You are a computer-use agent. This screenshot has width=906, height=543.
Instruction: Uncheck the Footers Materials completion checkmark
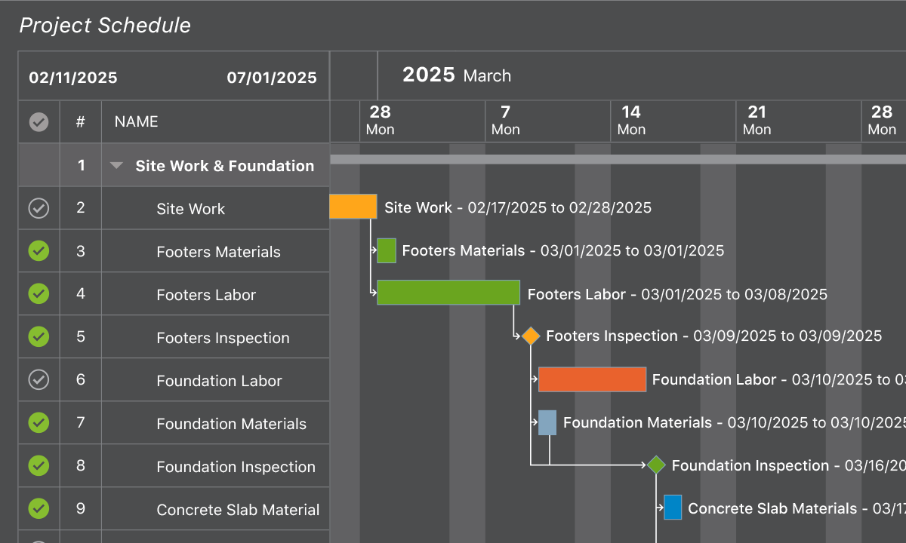click(x=39, y=251)
